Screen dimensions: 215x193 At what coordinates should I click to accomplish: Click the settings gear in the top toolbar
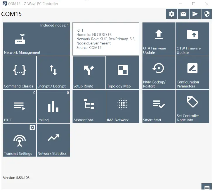coord(172,14)
